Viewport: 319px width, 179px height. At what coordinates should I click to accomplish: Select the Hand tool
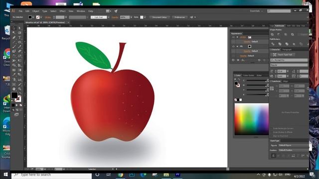click(x=14, y=89)
